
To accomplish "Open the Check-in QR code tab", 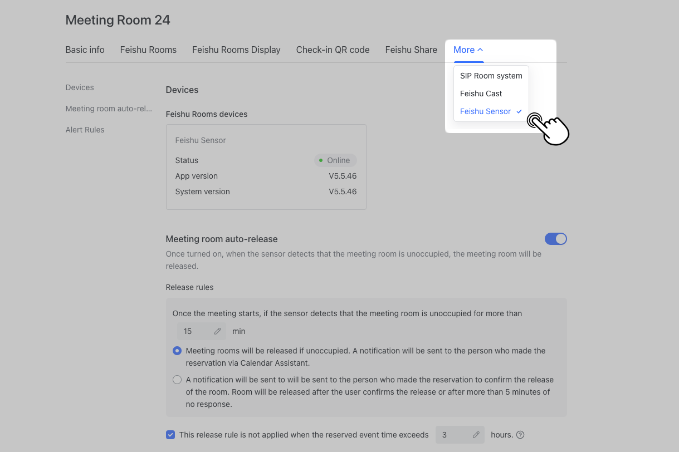I will coord(333,50).
